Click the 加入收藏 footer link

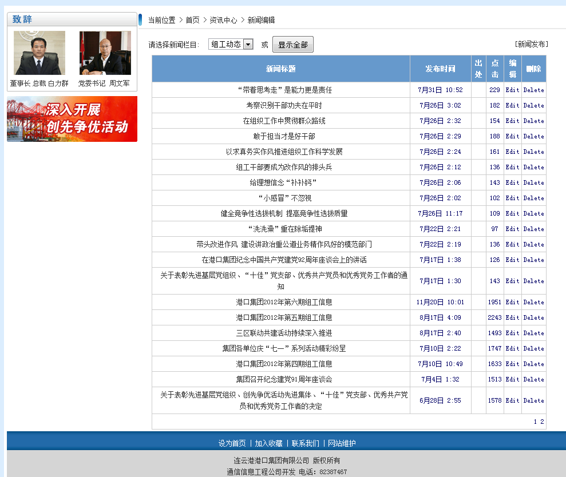(268, 443)
